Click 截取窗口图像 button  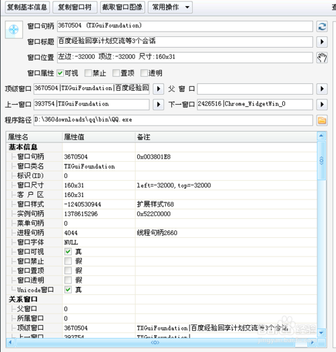(122, 7)
